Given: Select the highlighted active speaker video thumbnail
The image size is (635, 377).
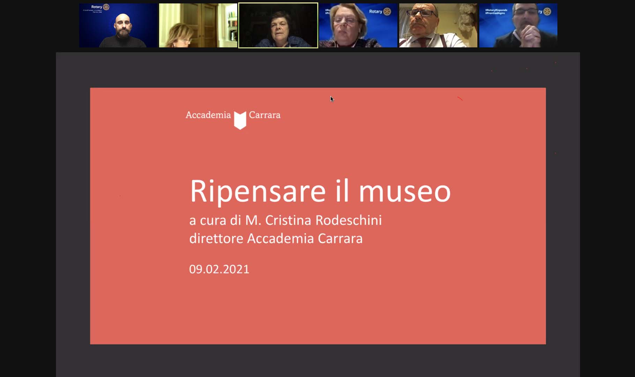Looking at the screenshot, I should pyautogui.click(x=278, y=25).
